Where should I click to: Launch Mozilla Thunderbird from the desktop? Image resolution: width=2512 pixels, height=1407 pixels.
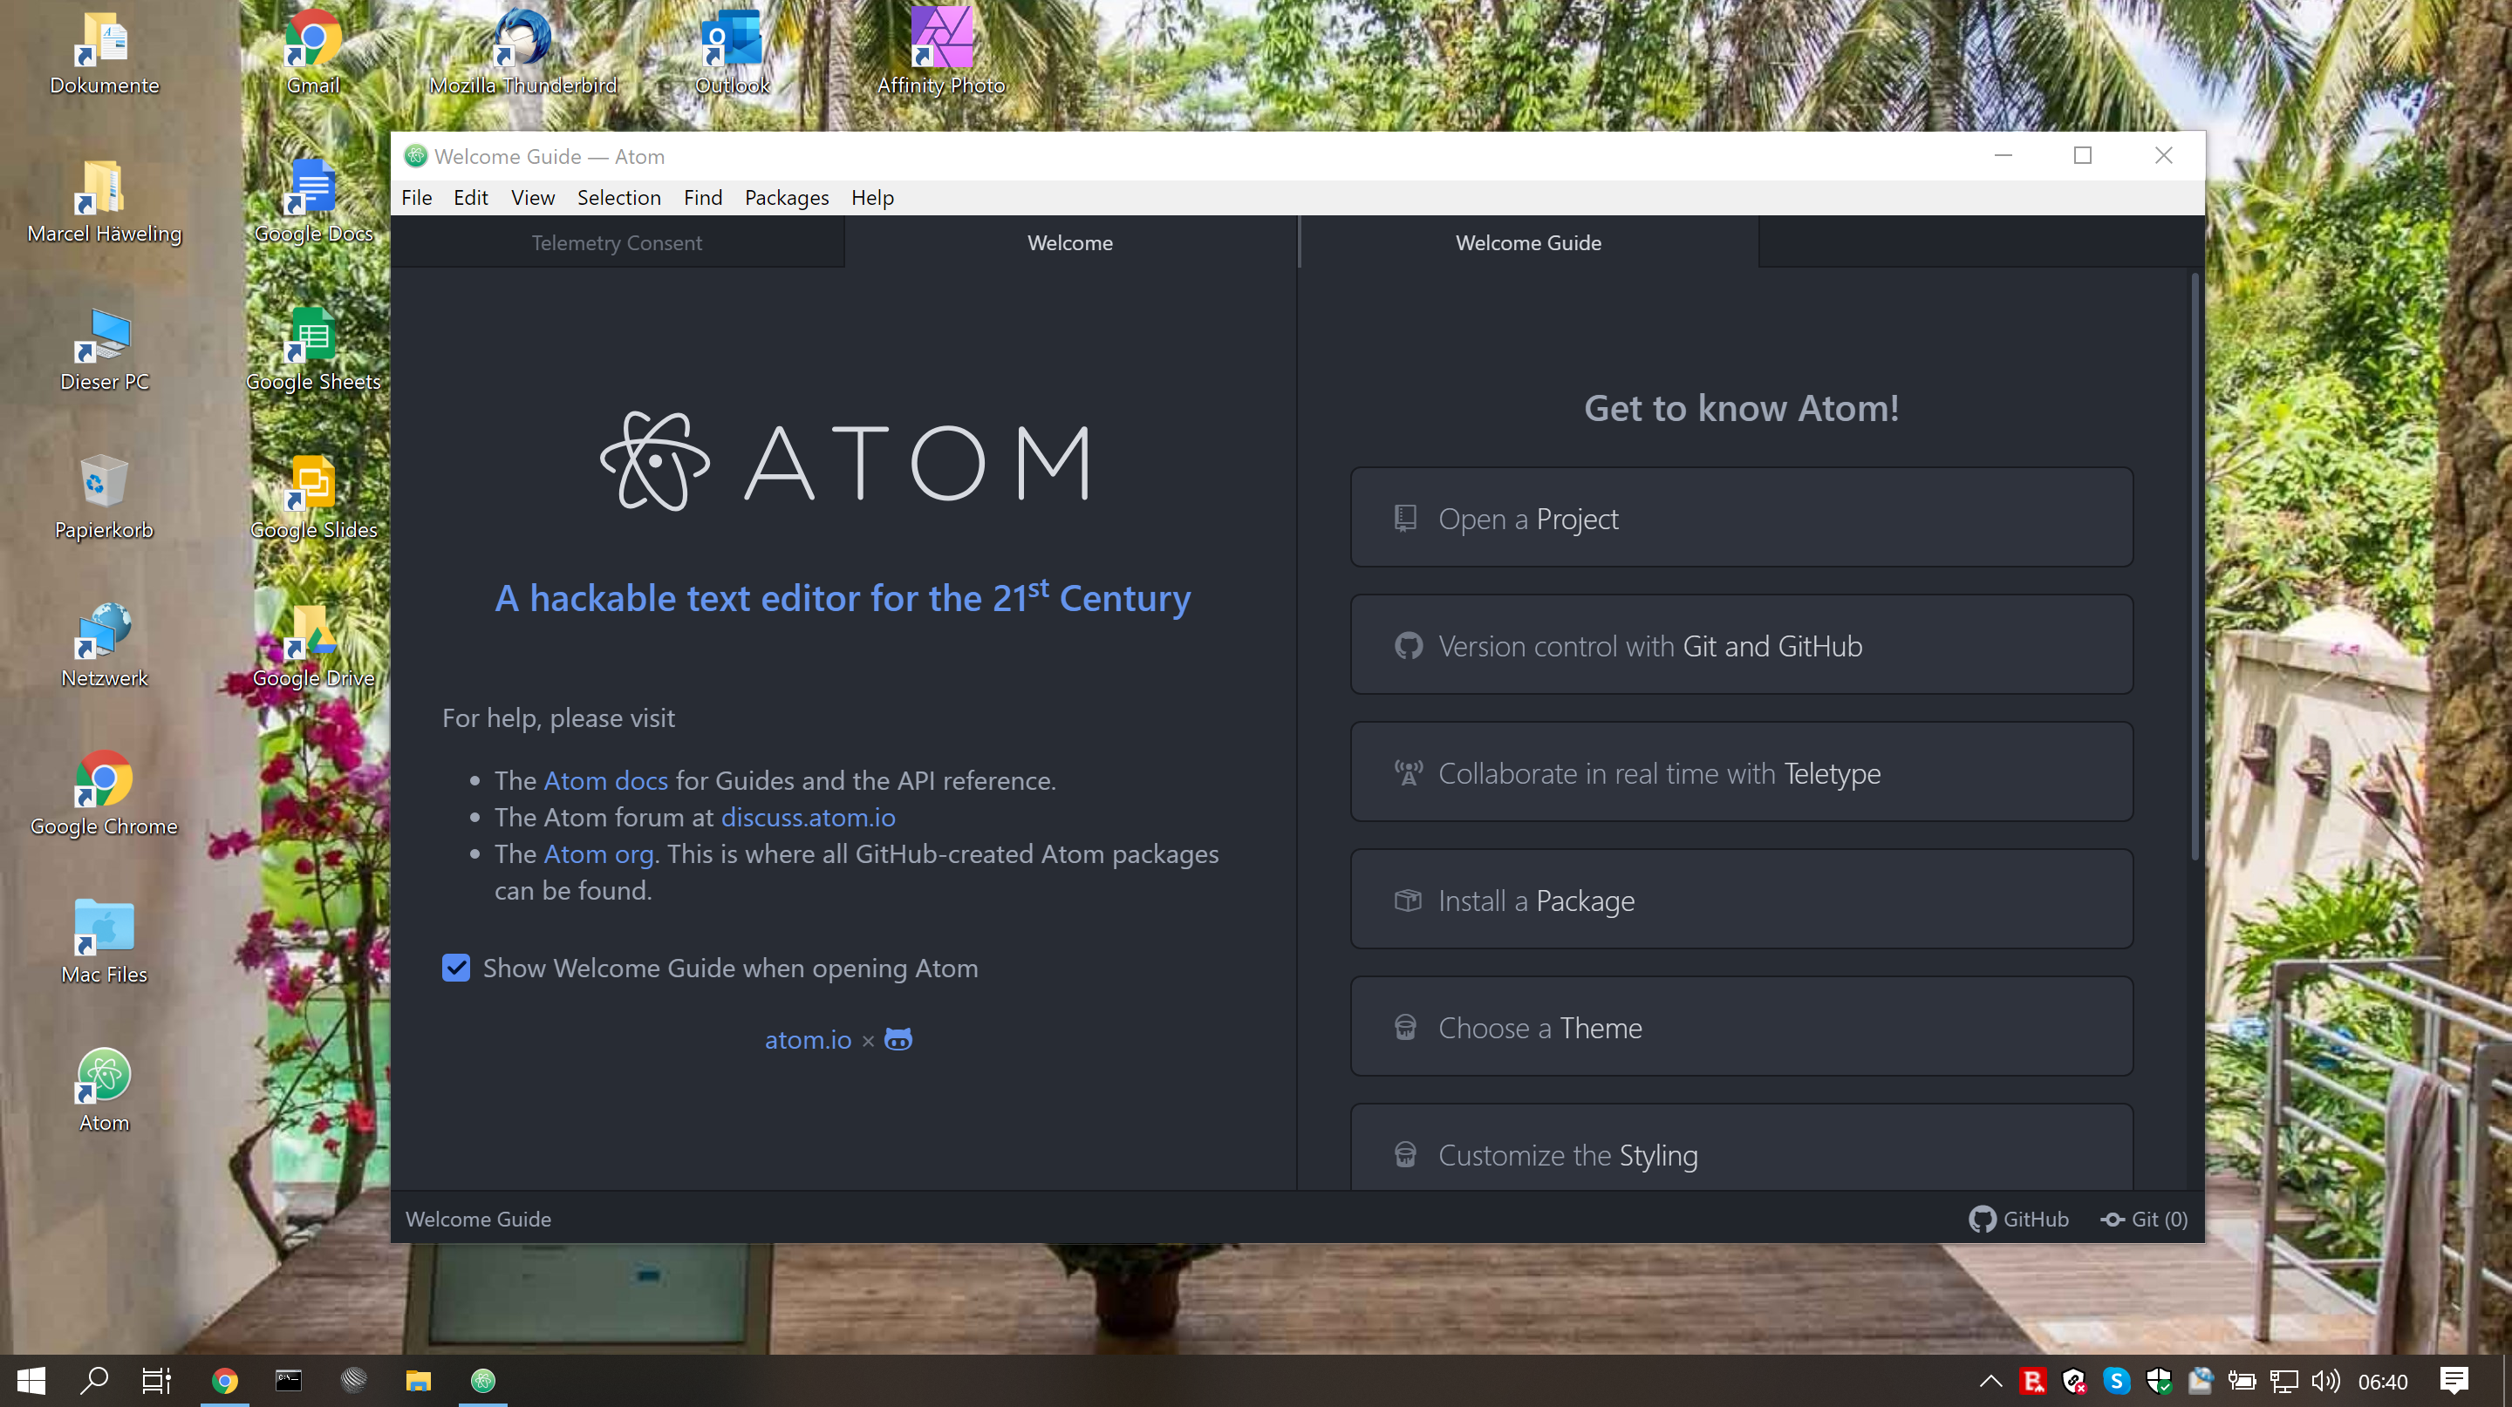pyautogui.click(x=522, y=53)
